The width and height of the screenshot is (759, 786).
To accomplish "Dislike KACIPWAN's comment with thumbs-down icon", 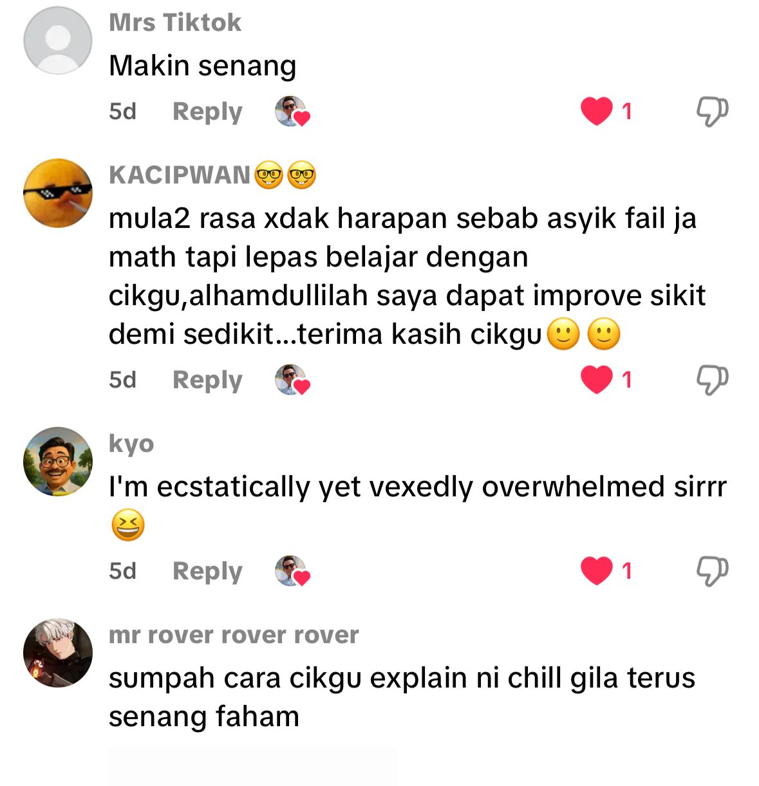I will pyautogui.click(x=712, y=380).
